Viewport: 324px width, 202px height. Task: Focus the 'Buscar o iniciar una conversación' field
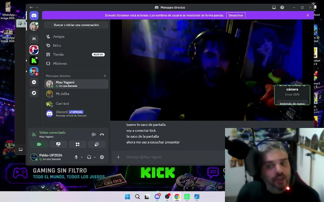[76, 25]
